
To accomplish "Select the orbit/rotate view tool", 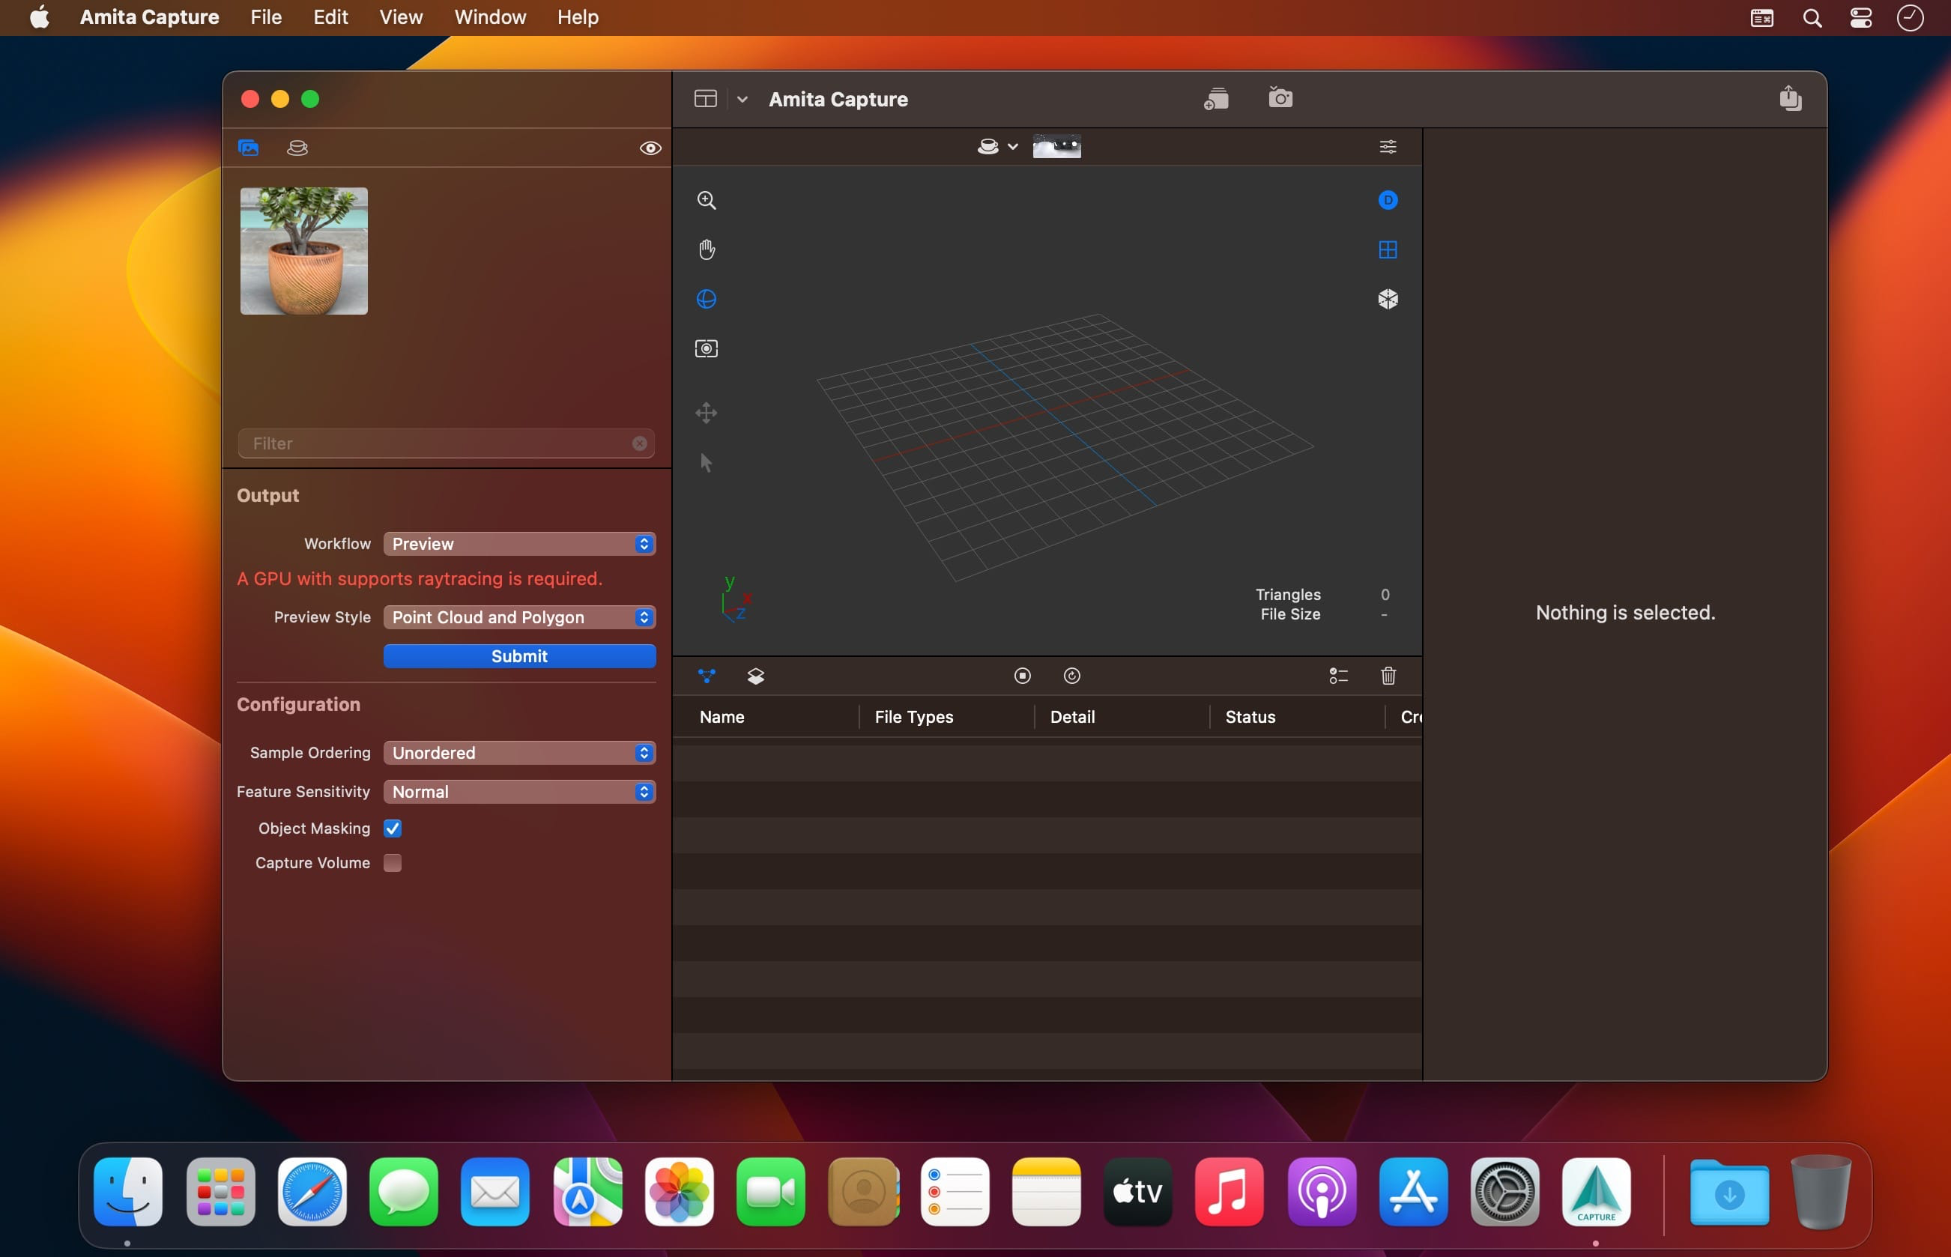I will pos(705,299).
